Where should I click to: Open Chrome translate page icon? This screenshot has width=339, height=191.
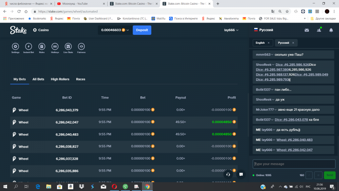273,11
